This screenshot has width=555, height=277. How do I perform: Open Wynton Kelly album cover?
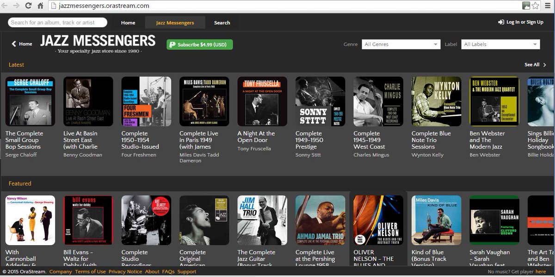coord(437,102)
